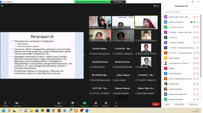The height and width of the screenshot is (113, 203).
Task: Open the View layout menu
Action: click(156, 6)
